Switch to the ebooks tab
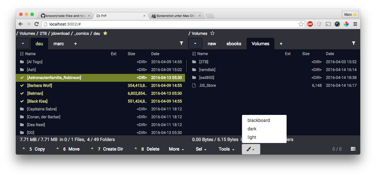This screenshot has width=376, height=177. (x=234, y=44)
